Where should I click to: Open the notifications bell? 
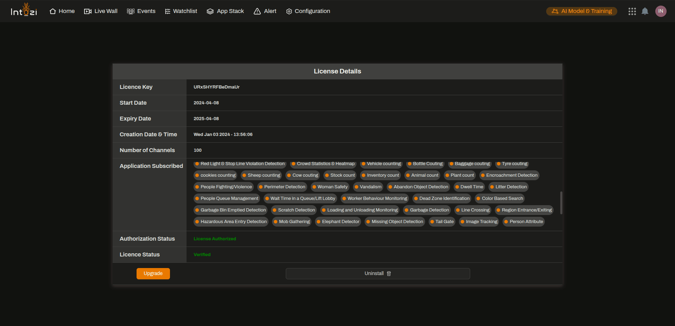tap(645, 11)
